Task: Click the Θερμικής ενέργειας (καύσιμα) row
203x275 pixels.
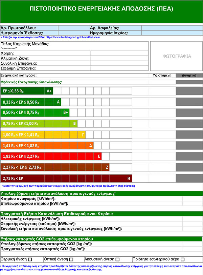Action: click(101, 224)
